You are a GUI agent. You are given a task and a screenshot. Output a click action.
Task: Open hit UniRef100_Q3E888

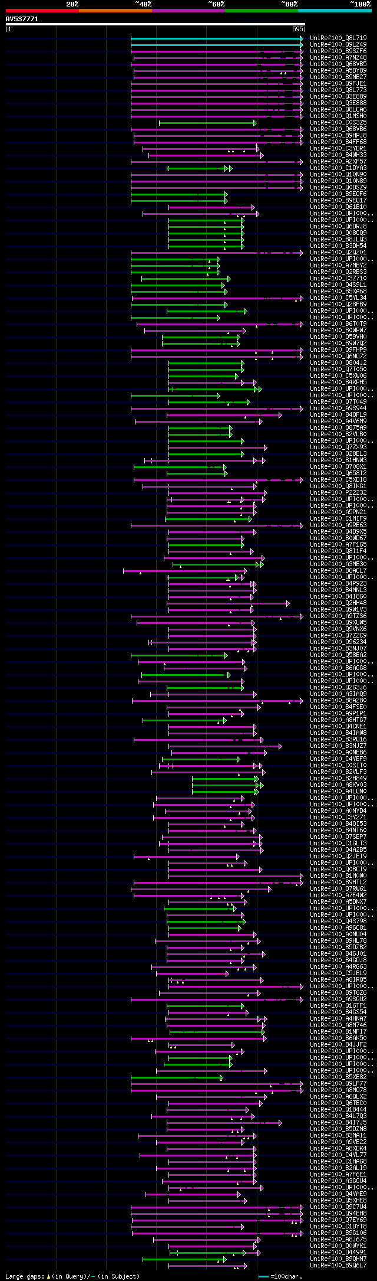tap(338, 103)
